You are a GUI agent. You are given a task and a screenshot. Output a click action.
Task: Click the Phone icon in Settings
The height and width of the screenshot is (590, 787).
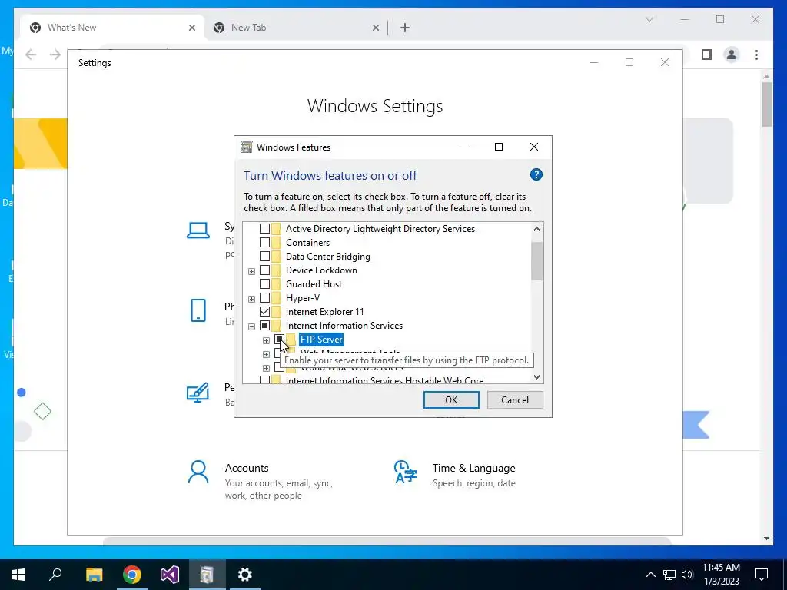click(x=198, y=310)
